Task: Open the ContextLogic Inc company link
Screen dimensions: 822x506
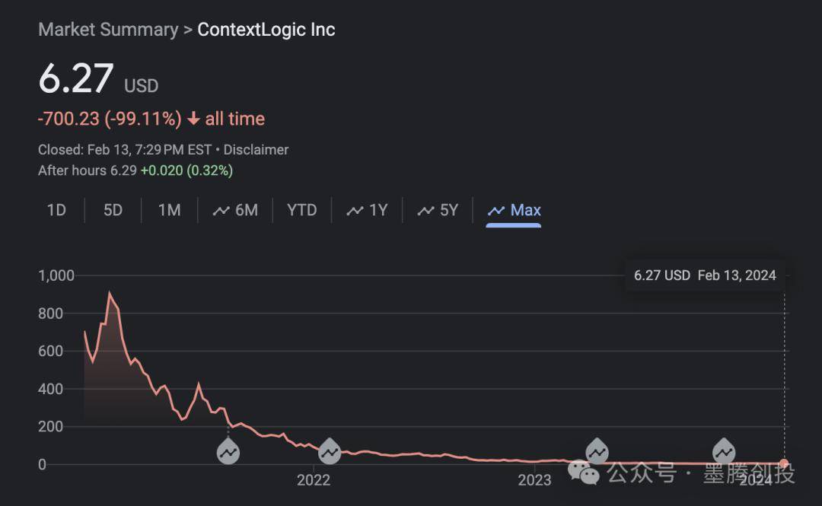Action: point(266,30)
